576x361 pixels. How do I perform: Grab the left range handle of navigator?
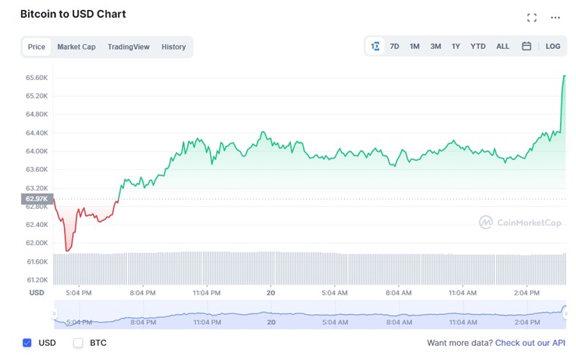(x=54, y=313)
